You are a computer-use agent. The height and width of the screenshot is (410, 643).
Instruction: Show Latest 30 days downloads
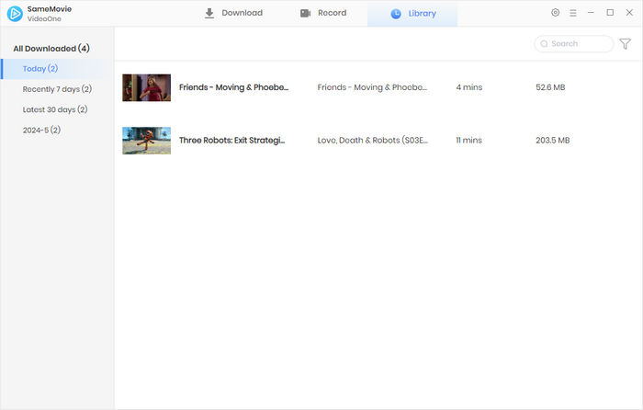point(55,109)
